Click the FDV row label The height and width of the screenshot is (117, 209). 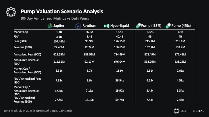pos(17,37)
